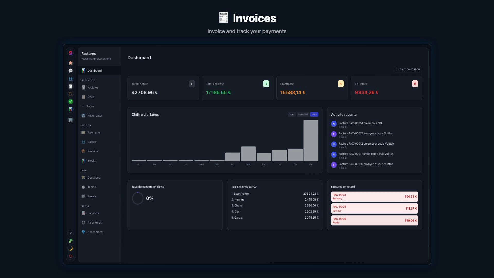Go to Paiements in sidebar

point(94,133)
